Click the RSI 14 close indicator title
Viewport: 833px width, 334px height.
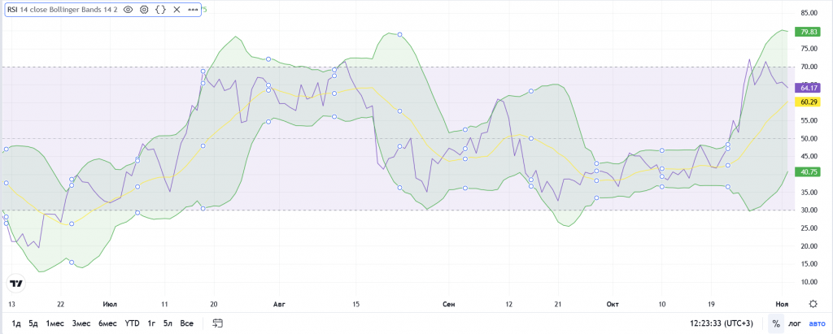pyautogui.click(x=63, y=10)
